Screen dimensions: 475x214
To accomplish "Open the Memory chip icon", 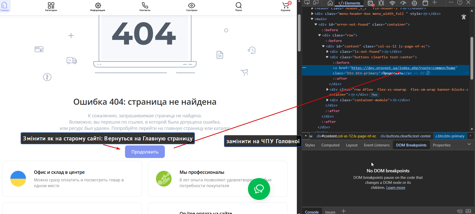I will click(x=414, y=3).
